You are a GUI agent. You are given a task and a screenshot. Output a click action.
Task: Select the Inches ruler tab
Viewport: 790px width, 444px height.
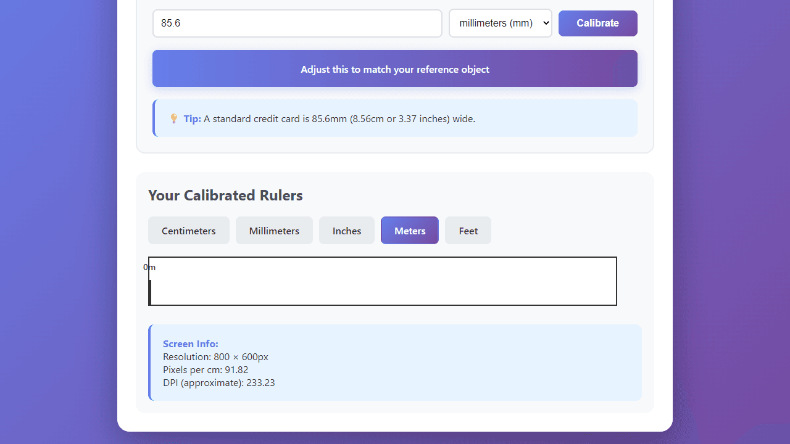click(x=347, y=231)
